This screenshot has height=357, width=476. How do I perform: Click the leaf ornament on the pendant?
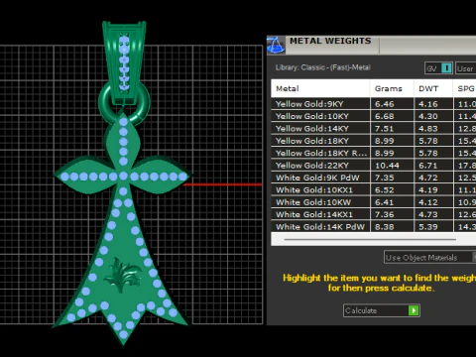[123, 275]
